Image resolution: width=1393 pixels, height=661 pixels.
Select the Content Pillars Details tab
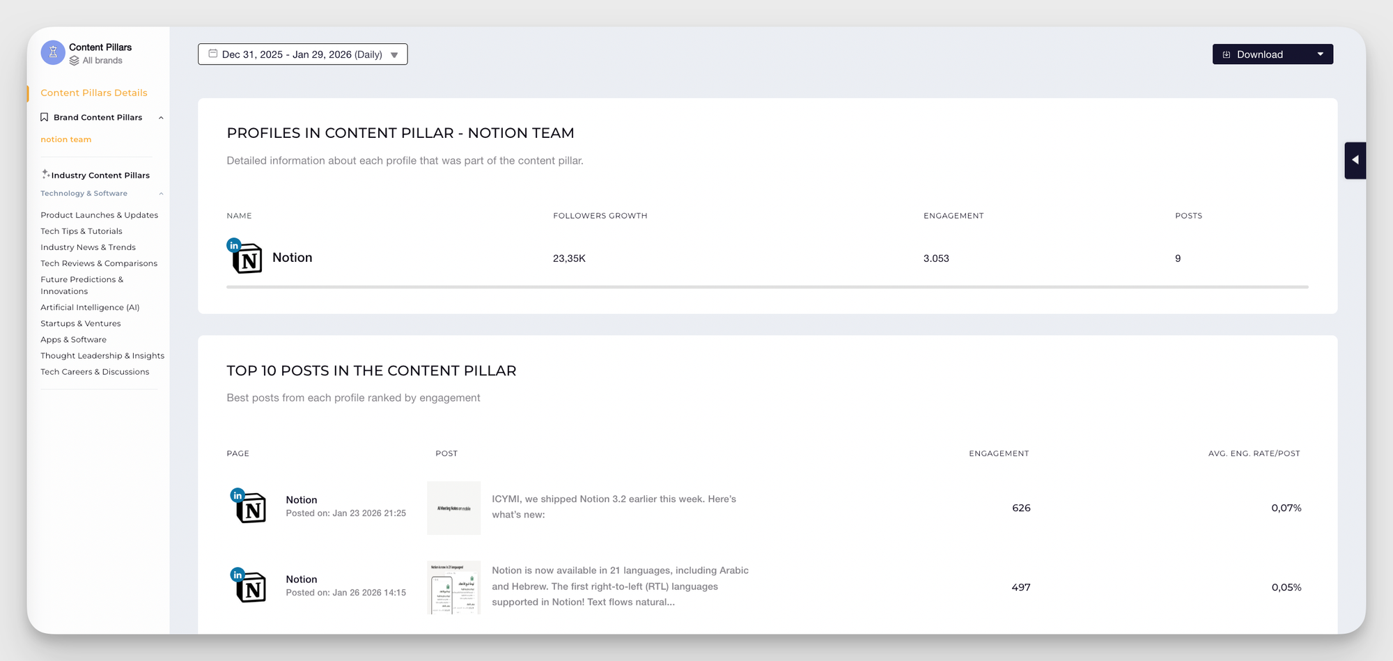click(x=94, y=93)
